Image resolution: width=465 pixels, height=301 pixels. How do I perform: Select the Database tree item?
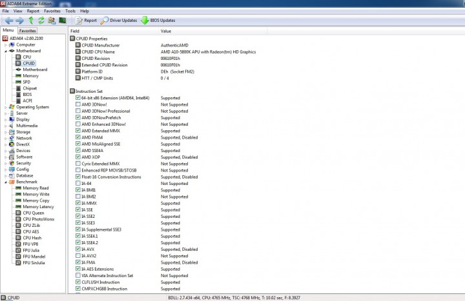tap(21, 175)
